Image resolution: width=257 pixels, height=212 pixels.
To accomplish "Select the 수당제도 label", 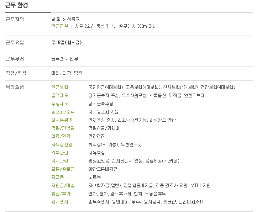I will click(60, 104).
